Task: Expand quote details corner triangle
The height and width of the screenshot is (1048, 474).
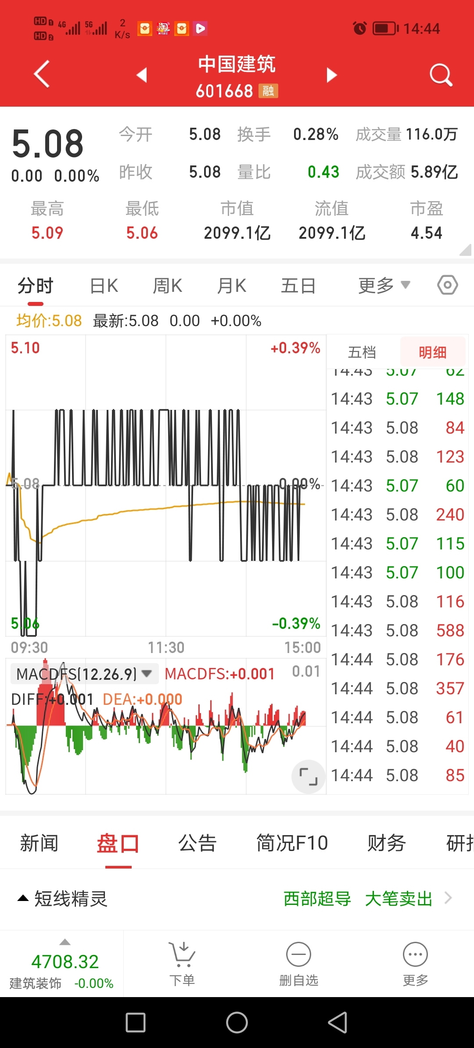Action: point(466,250)
